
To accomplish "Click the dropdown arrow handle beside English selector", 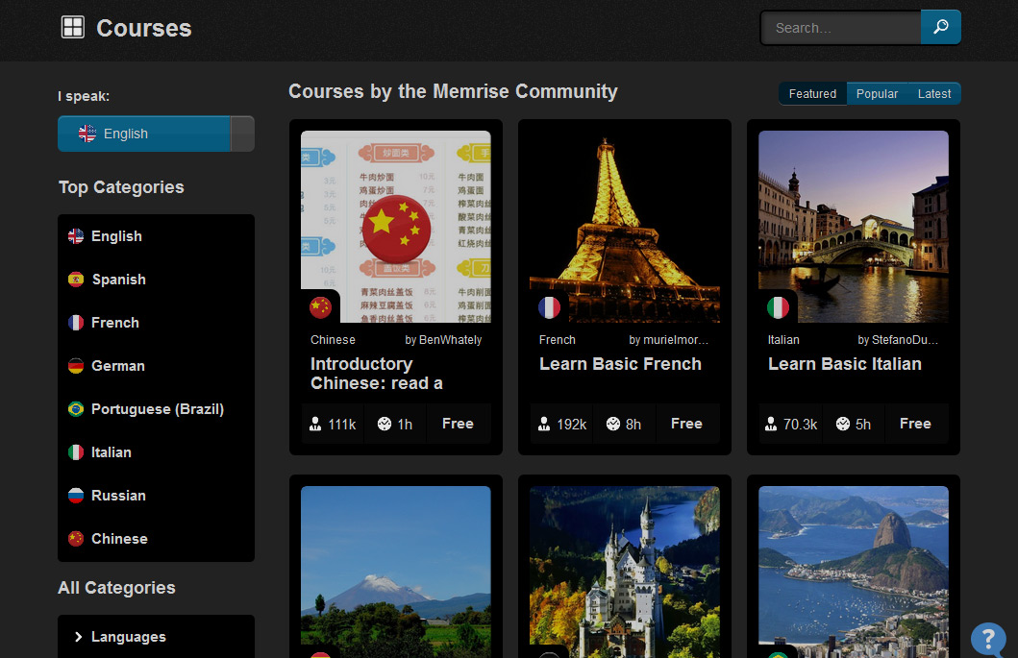I will pos(242,134).
